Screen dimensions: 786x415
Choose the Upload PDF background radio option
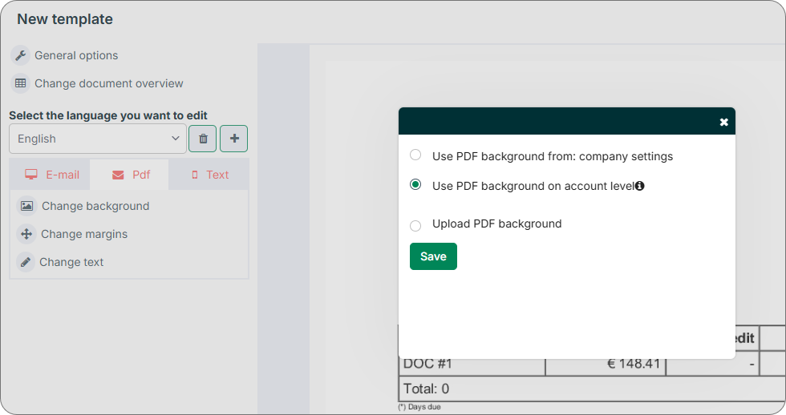click(415, 225)
